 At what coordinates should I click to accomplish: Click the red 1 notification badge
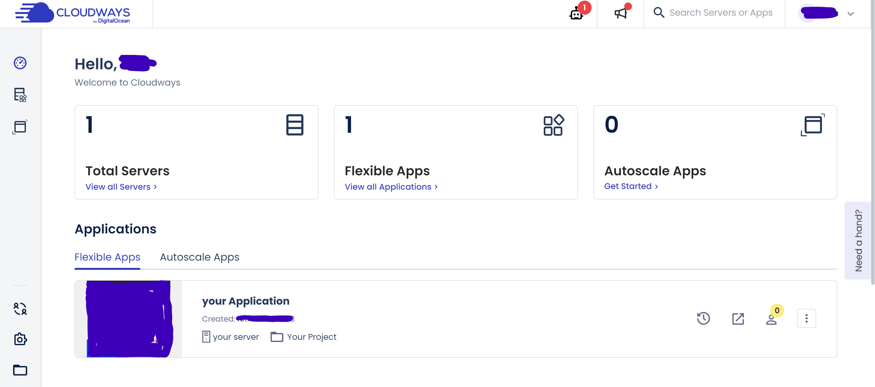click(x=584, y=7)
